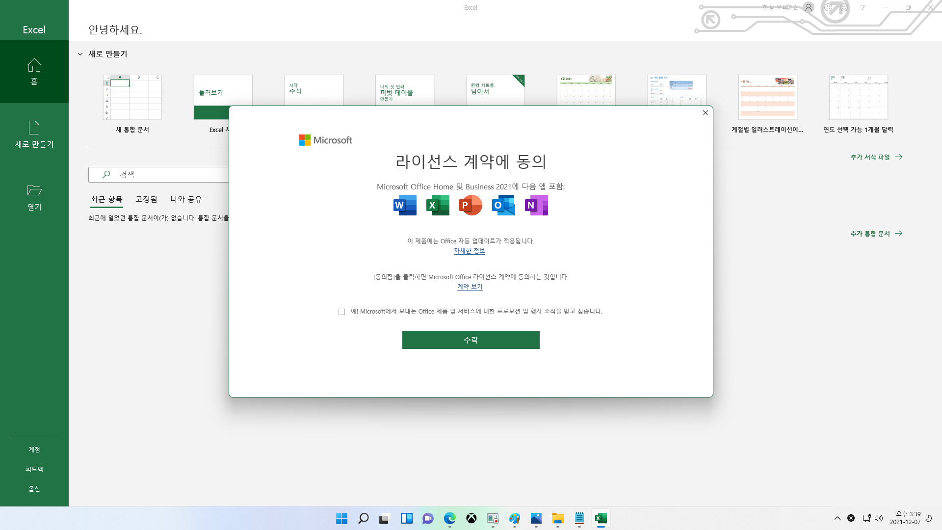The width and height of the screenshot is (942, 530).
Task: Click the 검색 search field
Action: 158,175
